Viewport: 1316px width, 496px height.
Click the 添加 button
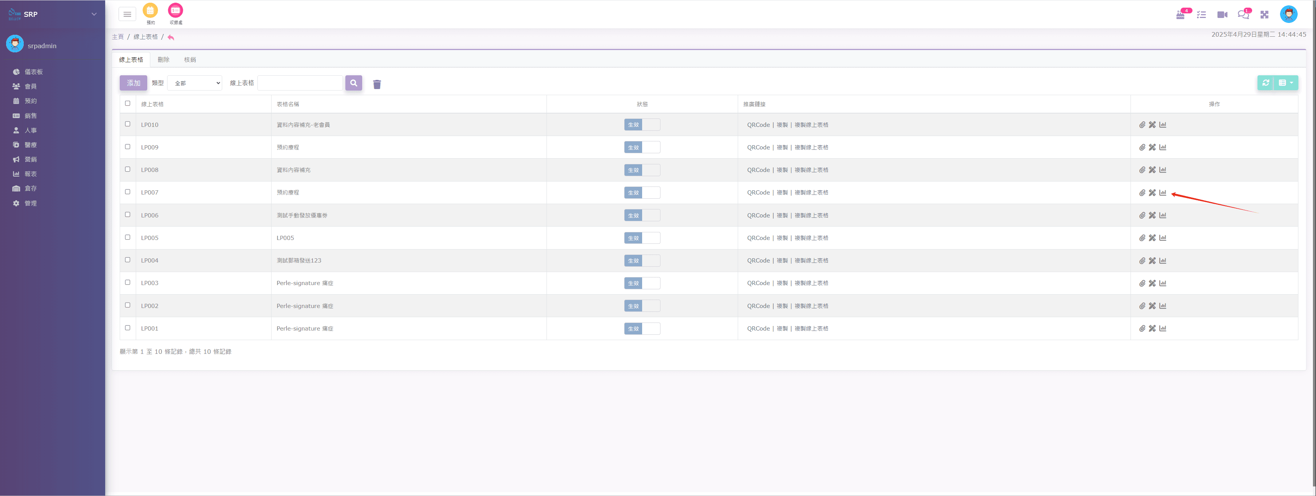coord(133,83)
